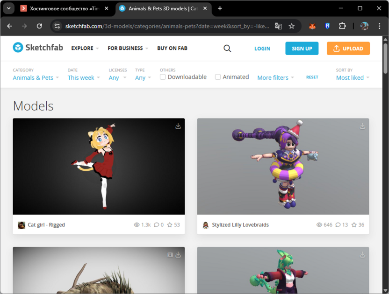
Task: Open tab search dropdown arrow
Action: click(x=9, y=8)
